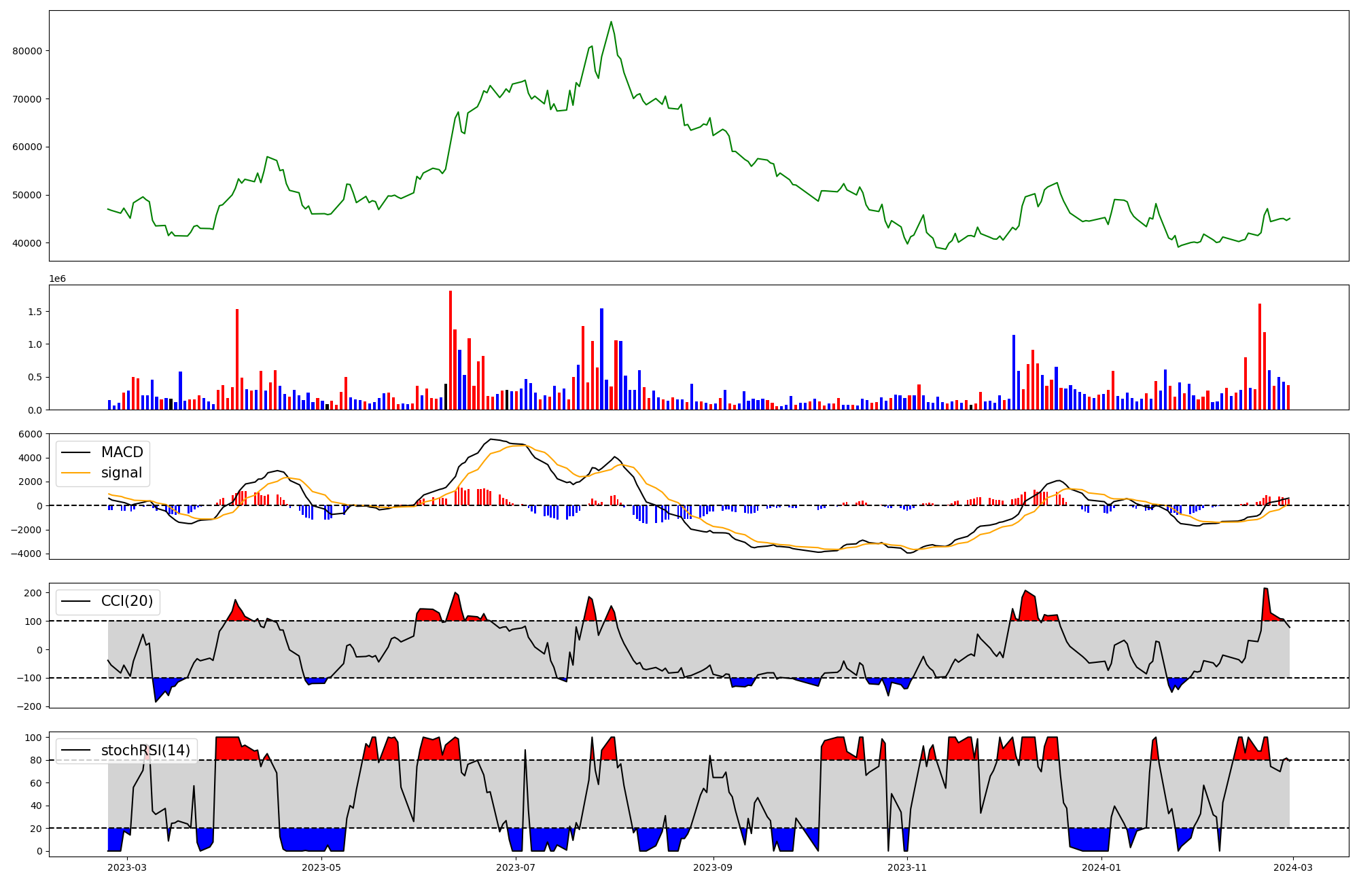Click the orange signal legend entry
This screenshot has width=1359, height=883.
click(x=121, y=473)
